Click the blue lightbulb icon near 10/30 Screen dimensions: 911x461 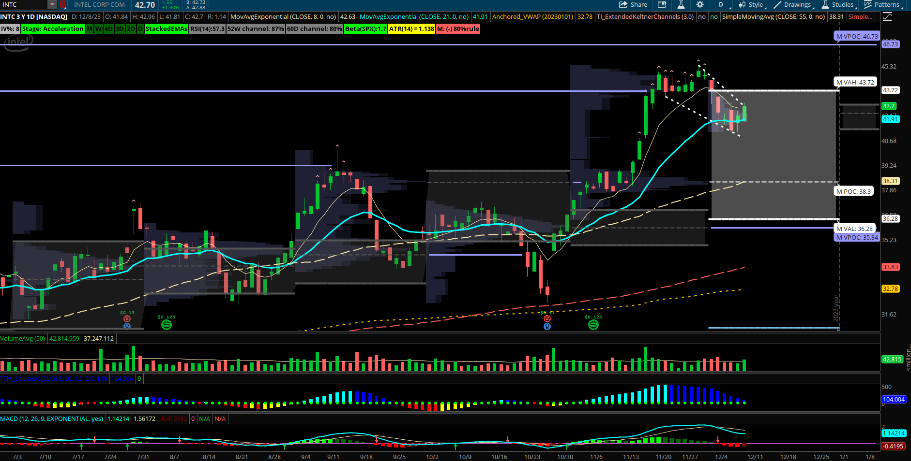click(547, 326)
